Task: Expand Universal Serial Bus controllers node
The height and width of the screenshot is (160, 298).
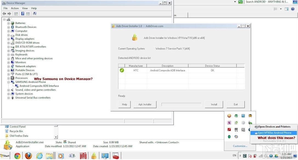Action: (8, 98)
